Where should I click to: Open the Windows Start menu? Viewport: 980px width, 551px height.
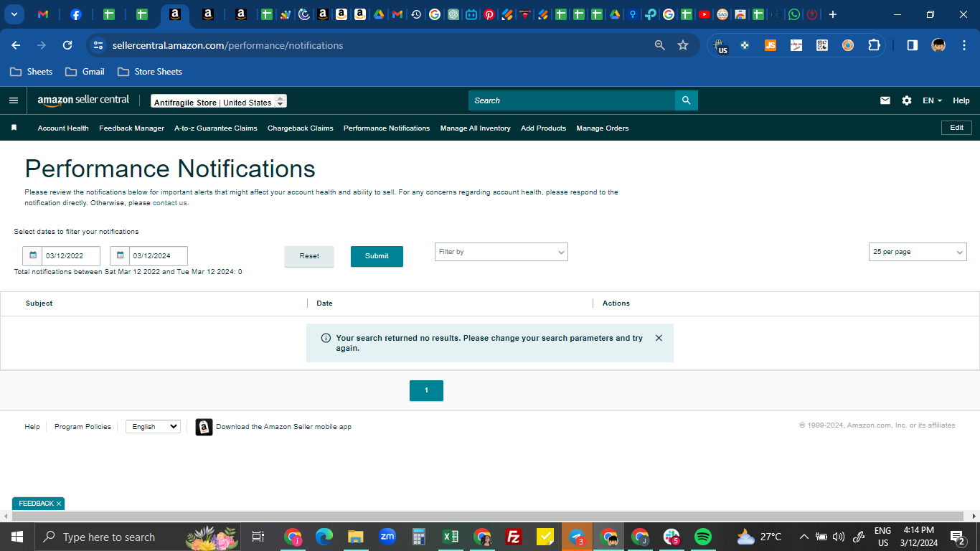click(17, 537)
